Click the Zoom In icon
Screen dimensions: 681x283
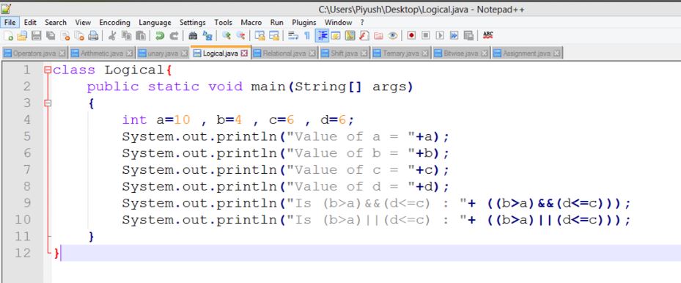[227, 36]
